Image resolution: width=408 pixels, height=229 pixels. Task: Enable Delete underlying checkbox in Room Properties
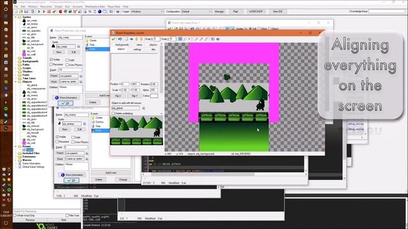coord(113,113)
